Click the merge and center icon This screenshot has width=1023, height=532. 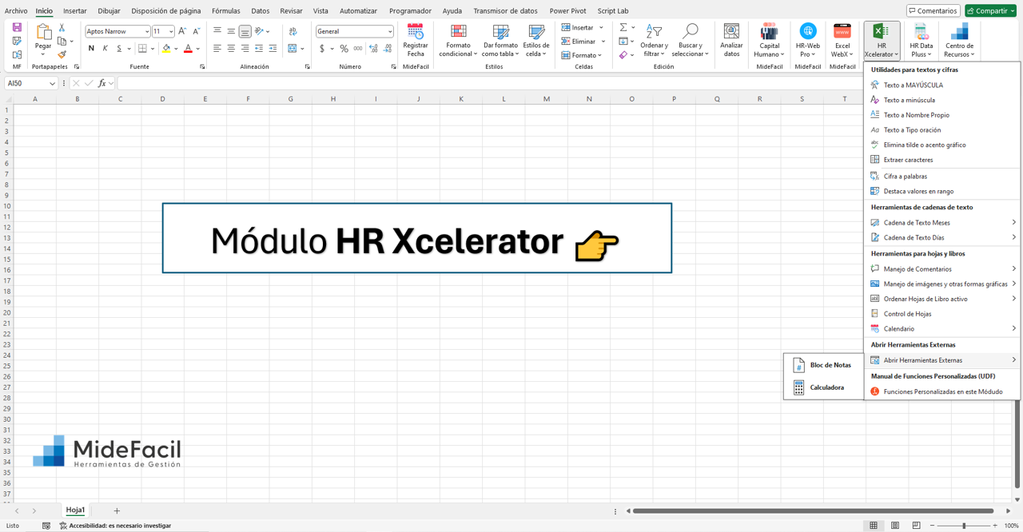[x=293, y=49]
